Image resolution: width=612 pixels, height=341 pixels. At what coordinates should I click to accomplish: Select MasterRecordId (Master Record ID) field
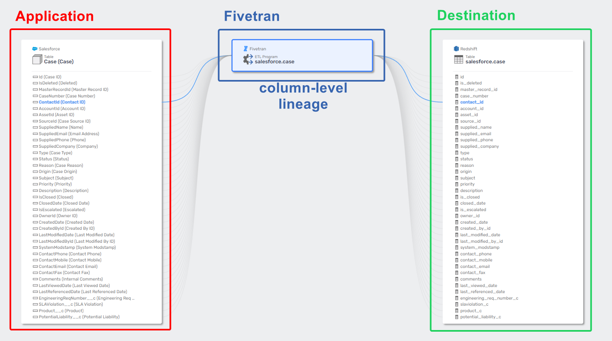[74, 90]
